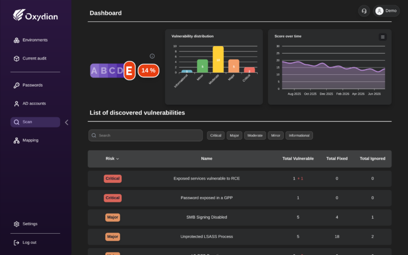Open the Environments menu item
Image resolution: width=408 pixels, height=255 pixels.
(35, 40)
